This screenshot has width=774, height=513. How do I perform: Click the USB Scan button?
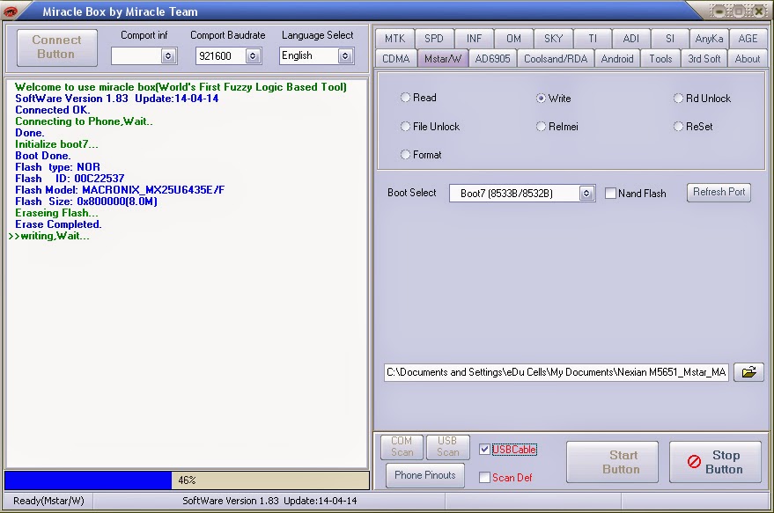point(447,446)
